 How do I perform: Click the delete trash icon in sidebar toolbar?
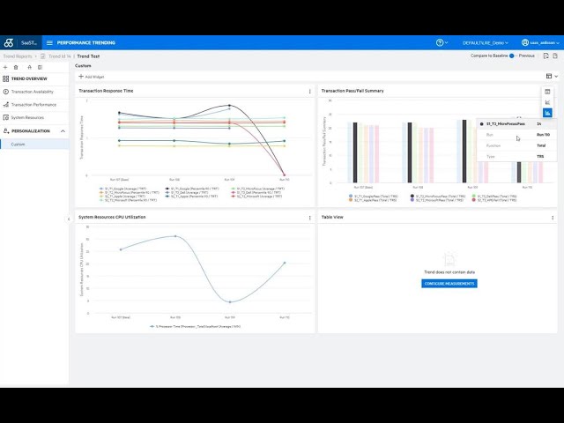16,67
